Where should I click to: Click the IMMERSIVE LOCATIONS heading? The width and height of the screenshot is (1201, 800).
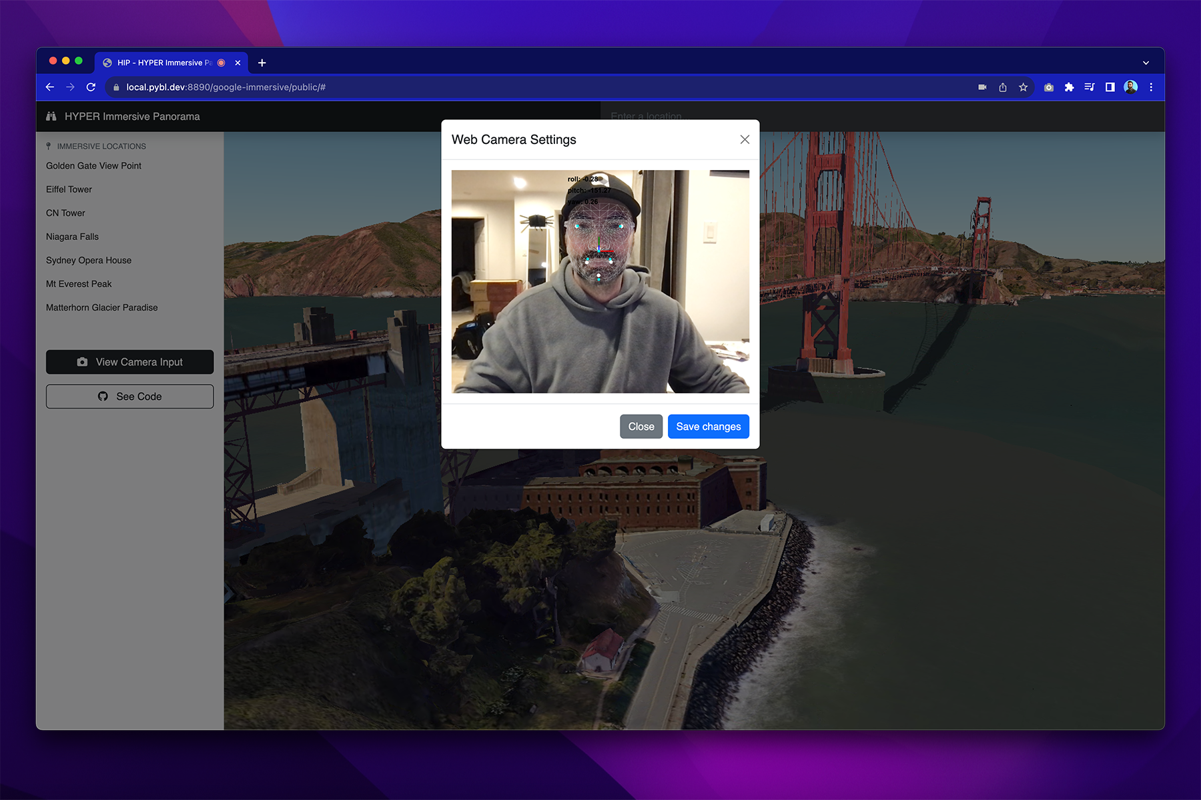tap(101, 146)
